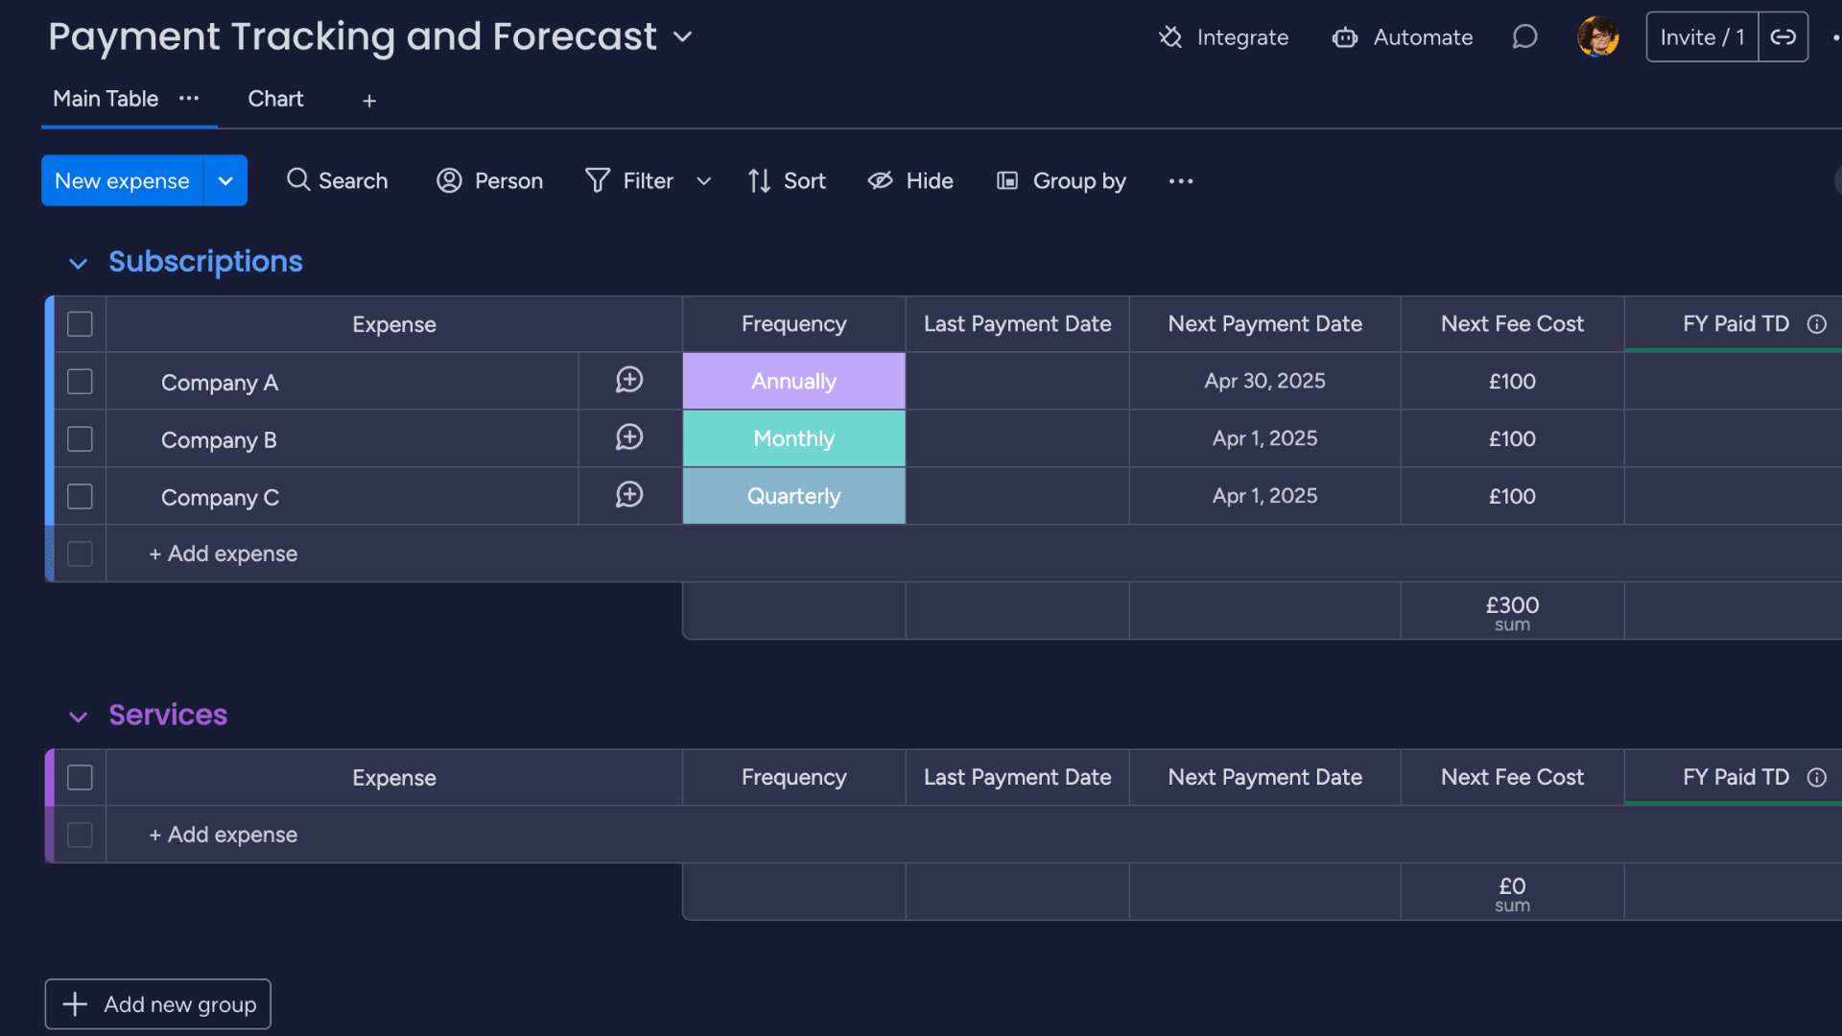Click Company A next payment date Apr 30, 2025
This screenshot has width=1842, height=1036.
1264,381
